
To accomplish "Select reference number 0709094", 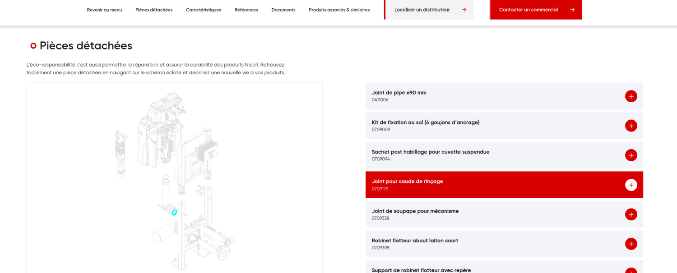I will click(381, 159).
